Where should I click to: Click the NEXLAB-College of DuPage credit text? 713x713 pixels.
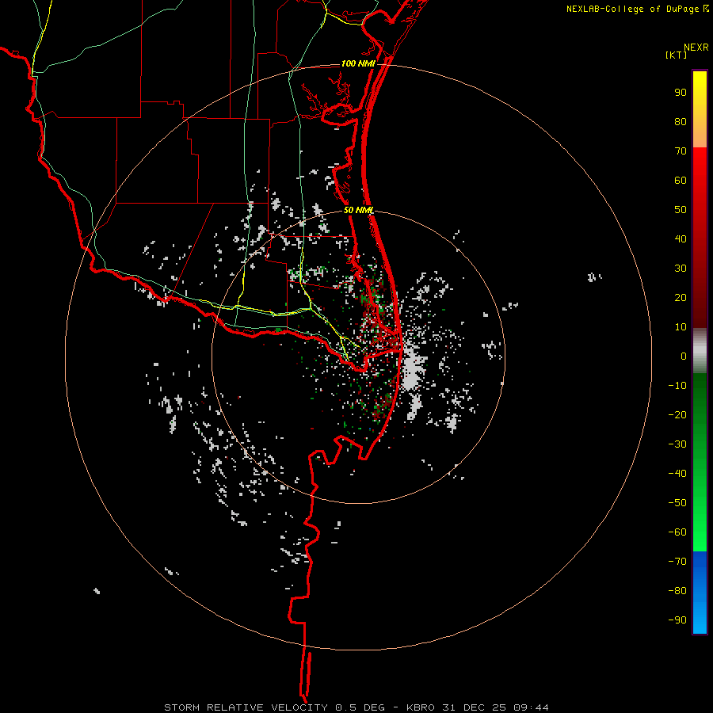click(x=632, y=9)
